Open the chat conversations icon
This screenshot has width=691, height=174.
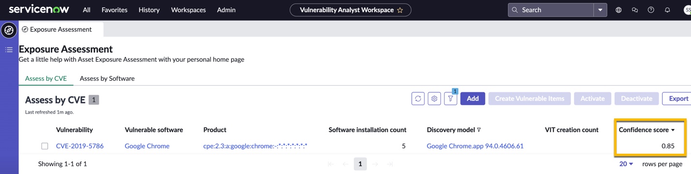[635, 10]
